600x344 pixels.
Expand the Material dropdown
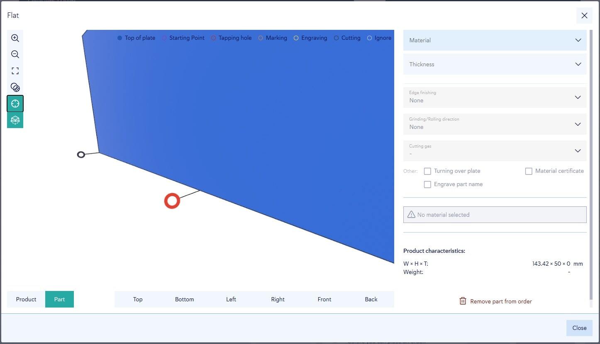click(495, 40)
